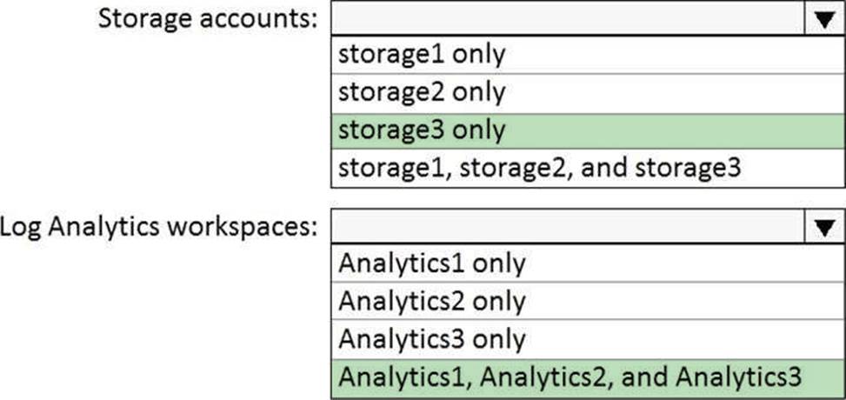The image size is (846, 400).
Task: Pick the "storage3 only" option
Action: pos(422,130)
